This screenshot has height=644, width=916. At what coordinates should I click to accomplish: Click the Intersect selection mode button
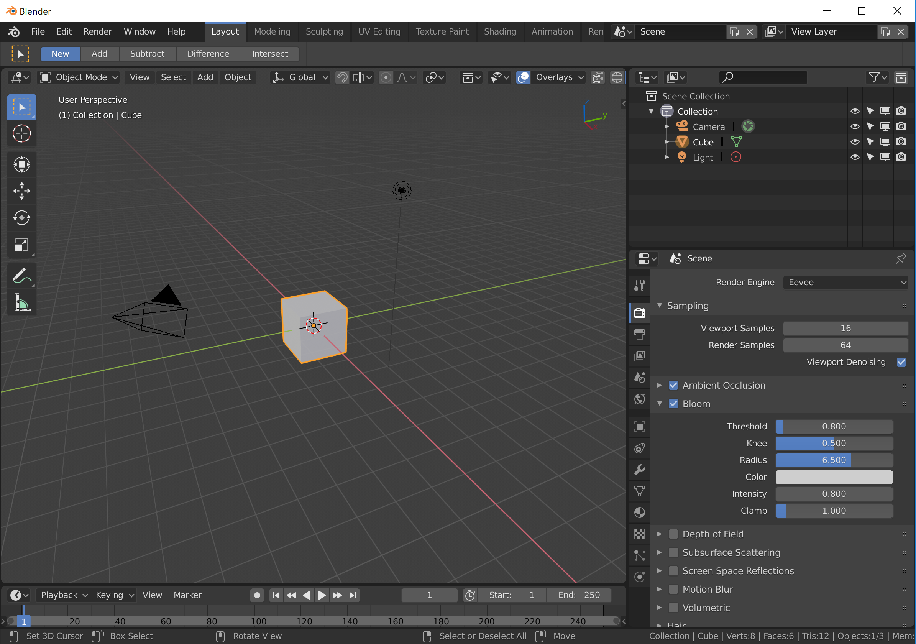[270, 54]
